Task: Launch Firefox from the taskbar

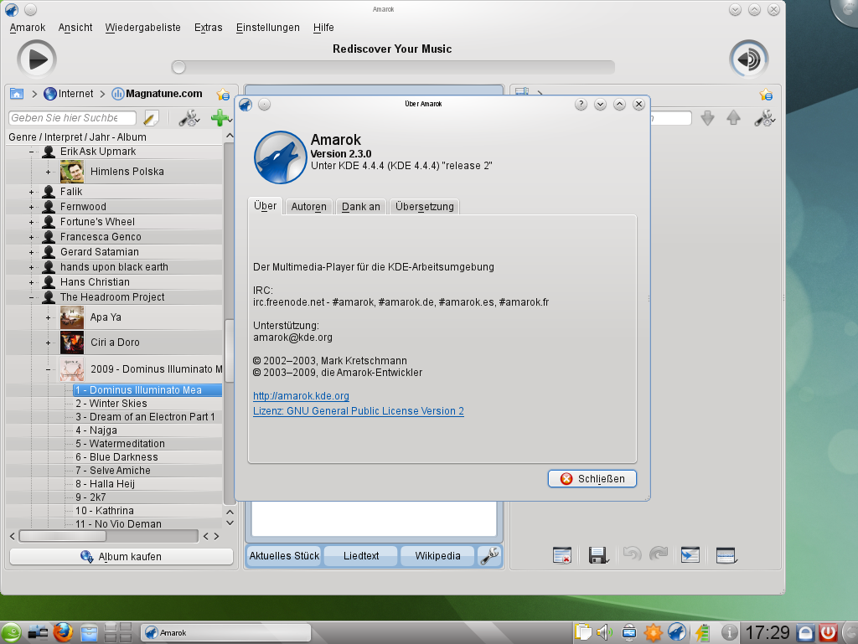Action: tap(63, 632)
